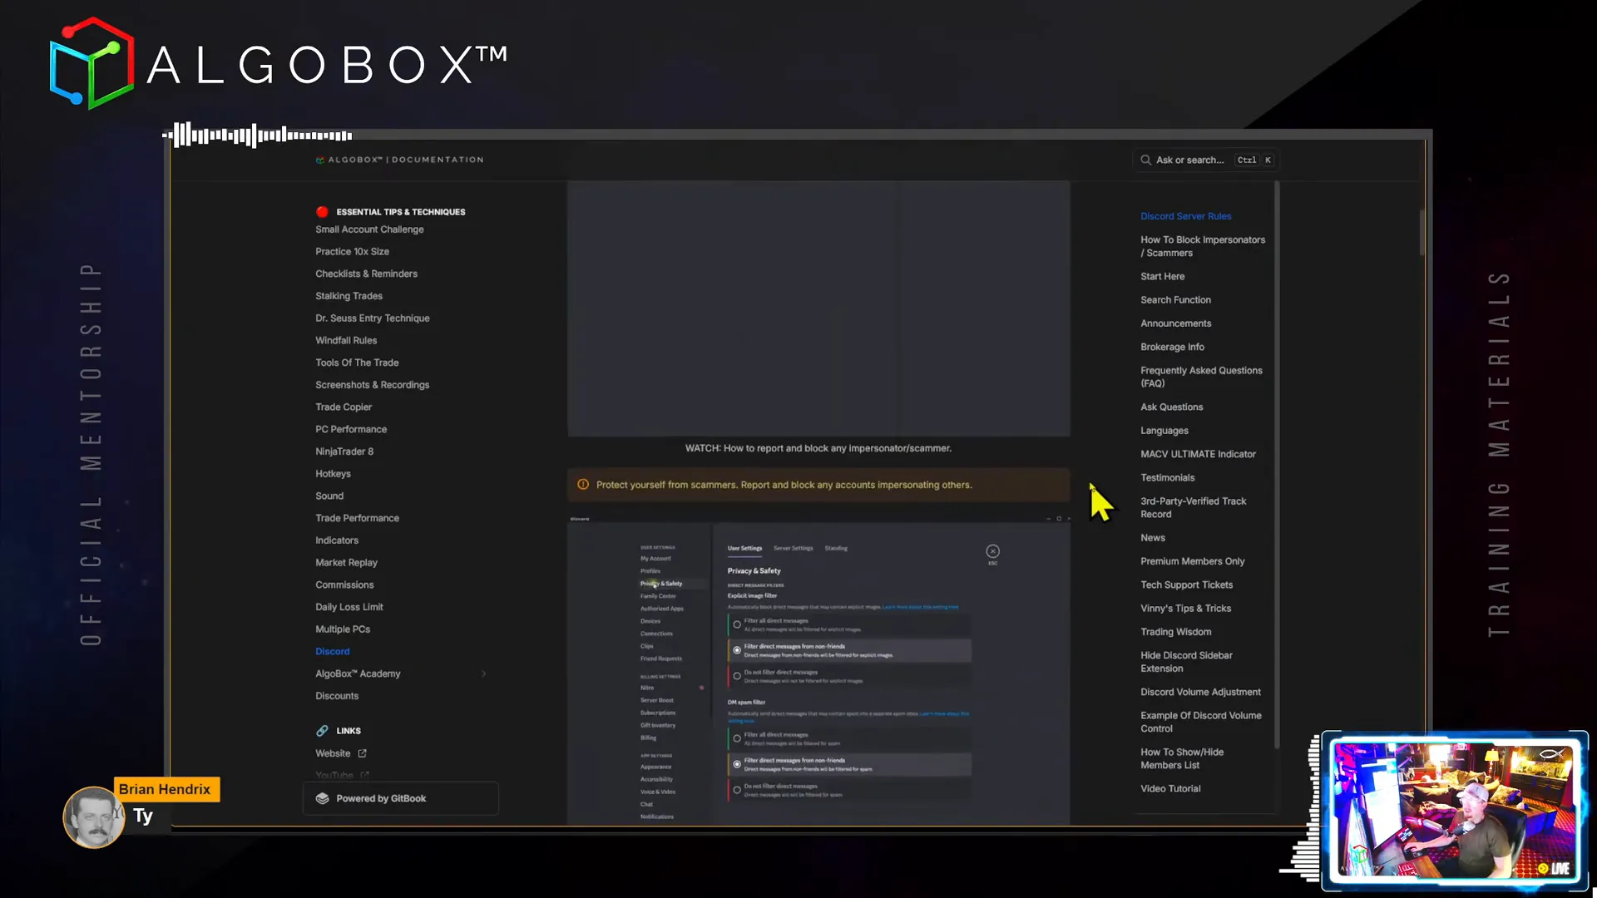Viewport: 1597px width, 898px height.
Task: Click Brian Hendrix's avatar picture
Action: [94, 817]
